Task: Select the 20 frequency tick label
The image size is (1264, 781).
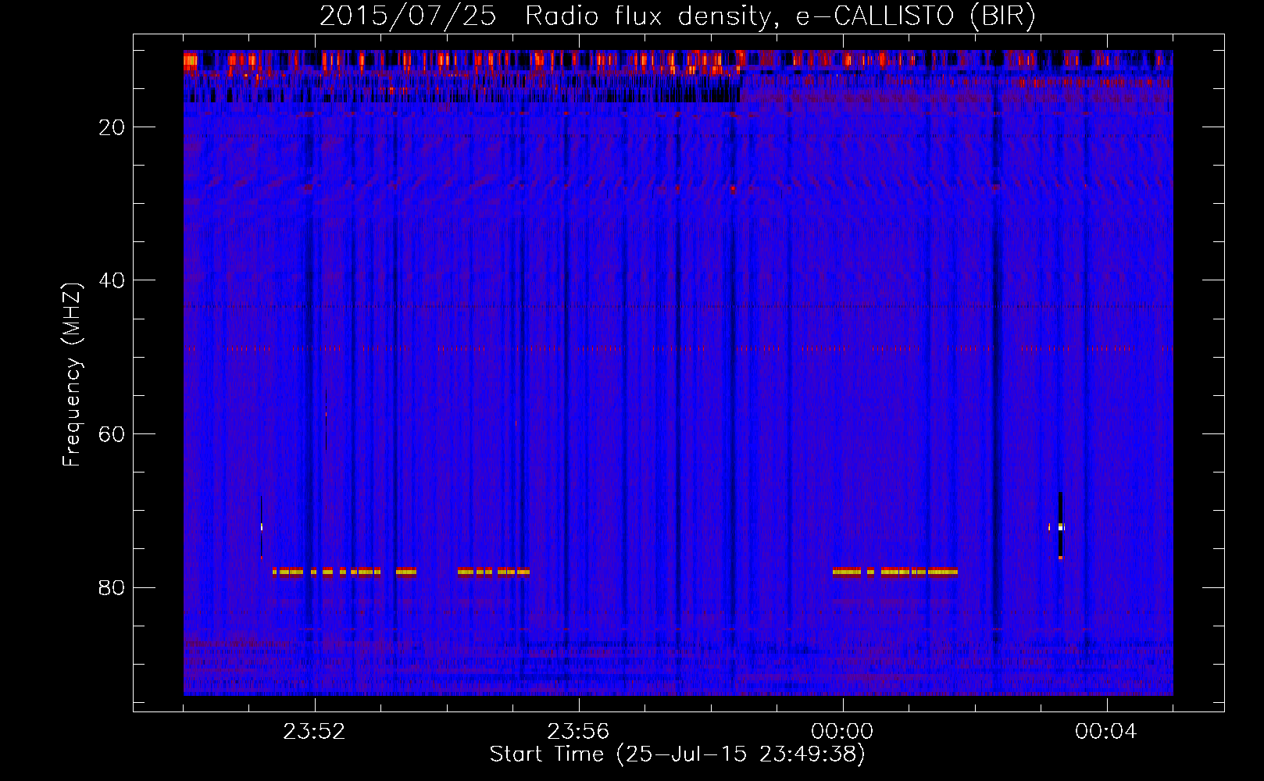Action: coord(112,127)
